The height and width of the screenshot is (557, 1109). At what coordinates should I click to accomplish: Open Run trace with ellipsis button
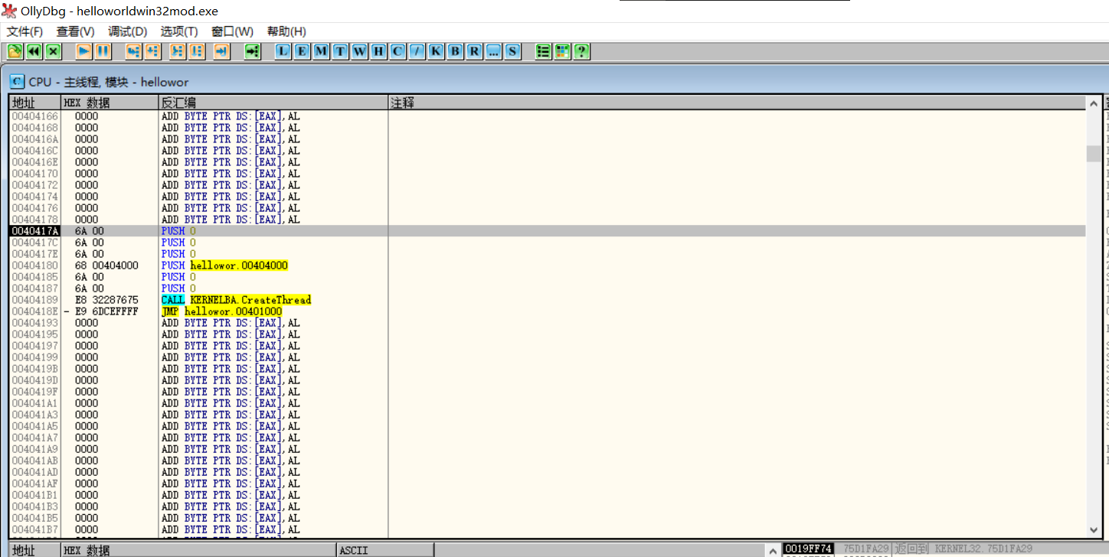494,51
